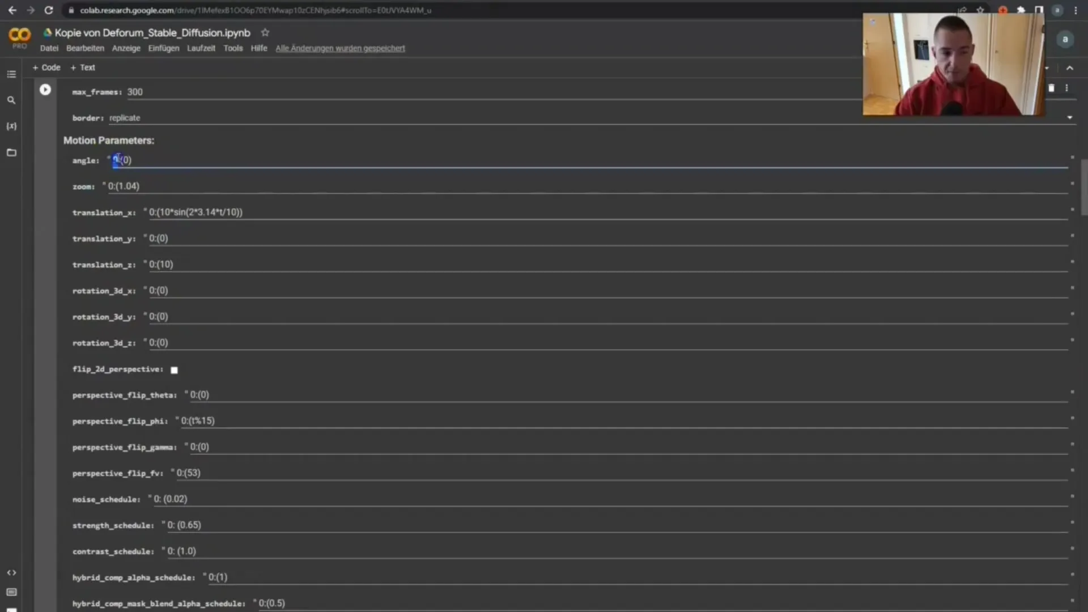This screenshot has width=1088, height=612.
Task: Run the cell with the play button
Action: coord(45,90)
